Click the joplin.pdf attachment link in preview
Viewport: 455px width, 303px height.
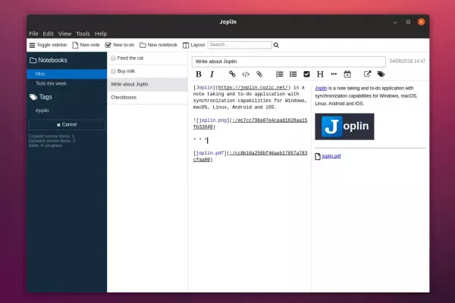(331, 156)
